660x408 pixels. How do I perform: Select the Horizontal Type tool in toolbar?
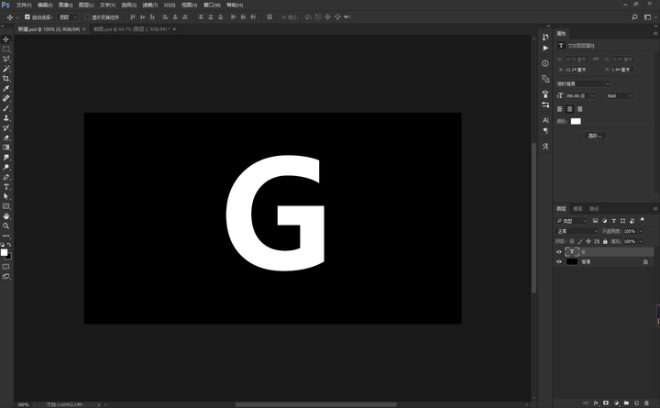coord(6,187)
